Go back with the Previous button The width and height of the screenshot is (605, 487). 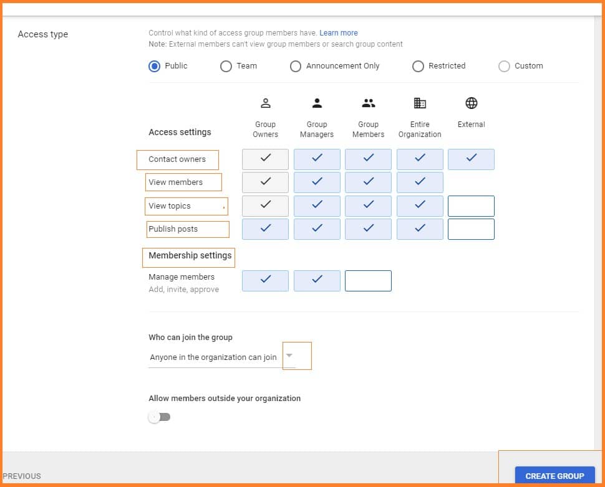(x=22, y=476)
